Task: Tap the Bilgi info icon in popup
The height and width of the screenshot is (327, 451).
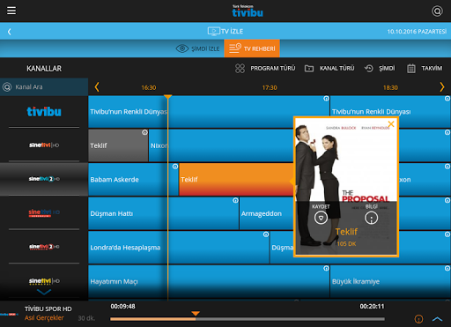Action: click(372, 218)
